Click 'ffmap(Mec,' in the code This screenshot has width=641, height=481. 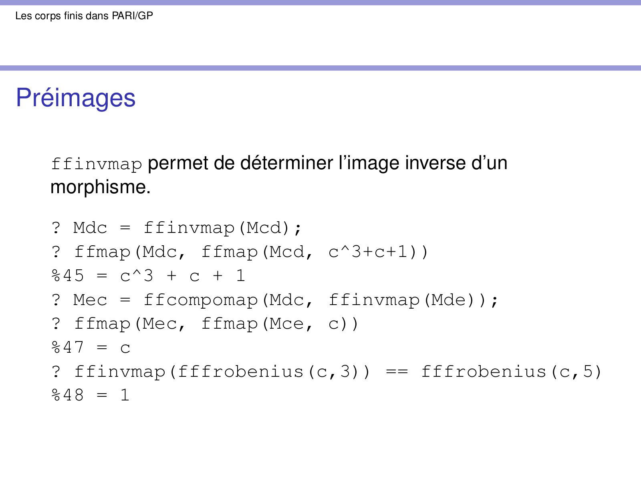click(x=130, y=324)
